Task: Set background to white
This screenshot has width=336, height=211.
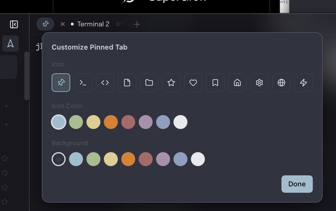Action: pos(198,159)
